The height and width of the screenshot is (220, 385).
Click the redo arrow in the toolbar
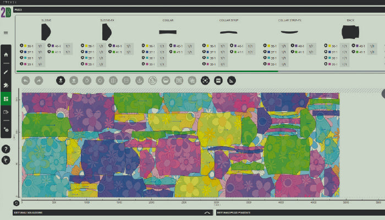pyautogui.click(x=38, y=80)
